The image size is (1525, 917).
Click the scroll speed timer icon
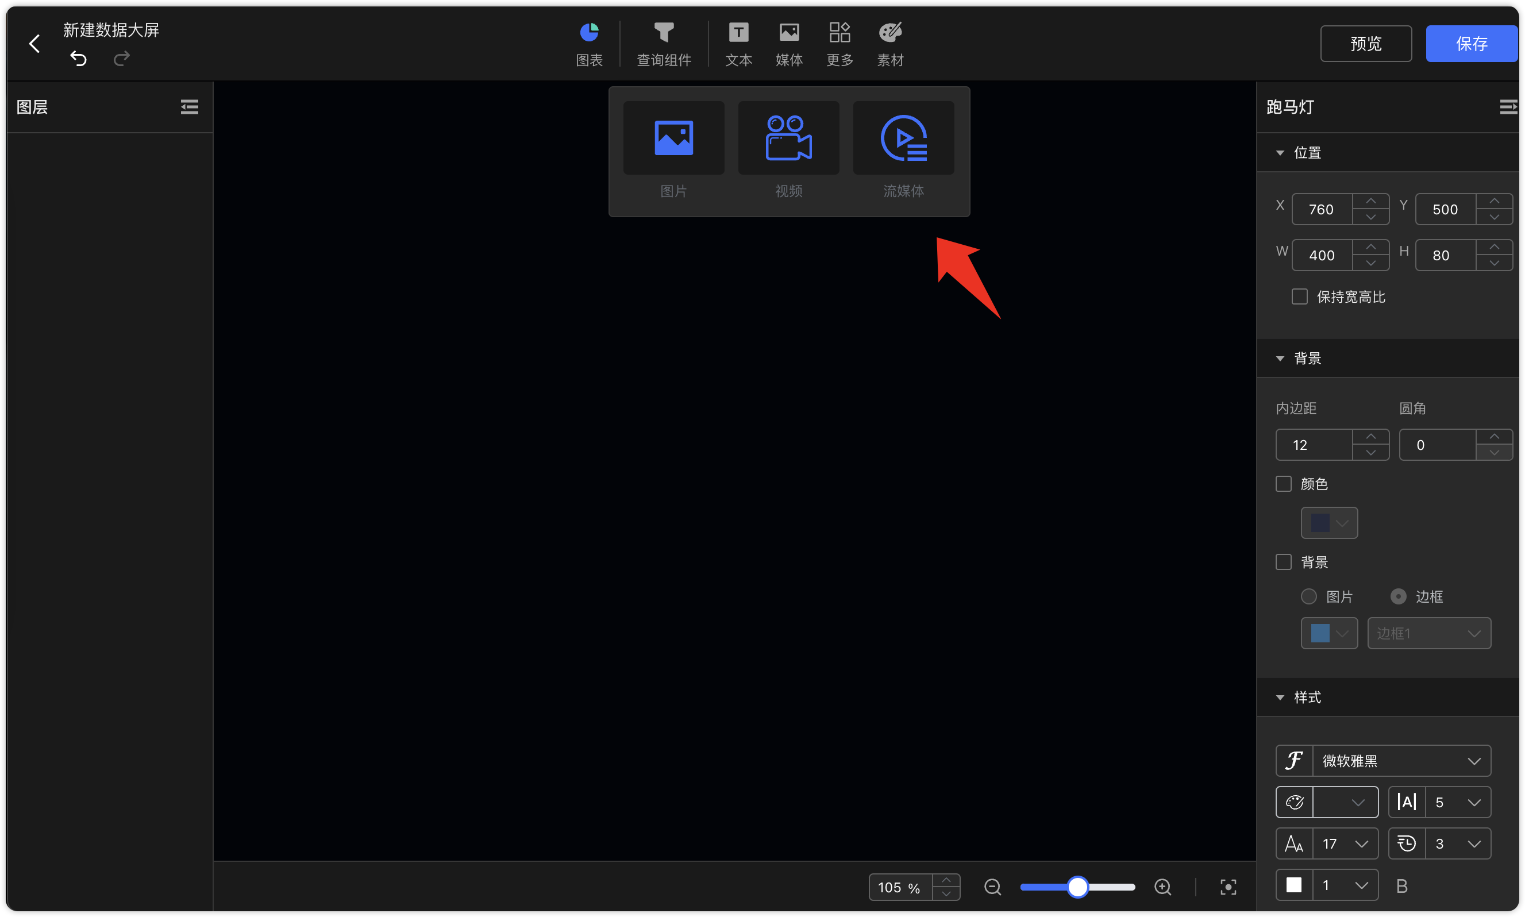[x=1407, y=843]
